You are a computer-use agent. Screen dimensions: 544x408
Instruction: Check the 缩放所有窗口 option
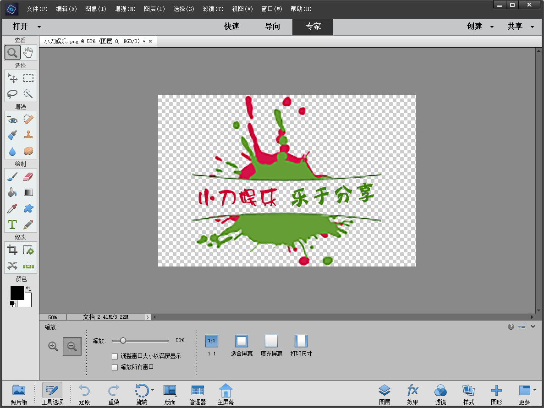[115, 367]
